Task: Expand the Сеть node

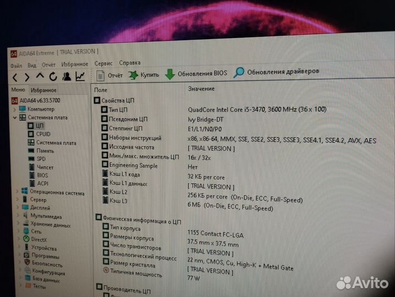Action: click(x=19, y=231)
